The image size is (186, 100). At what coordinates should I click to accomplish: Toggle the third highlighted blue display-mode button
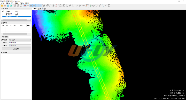tap(37, 6)
